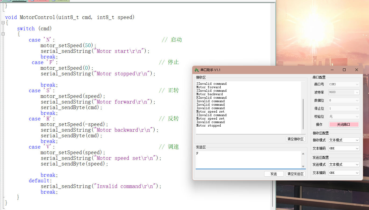The height and width of the screenshot is (210, 369).
Task: Click the // 正转 comment
Action: pyautogui.click(x=169, y=90)
